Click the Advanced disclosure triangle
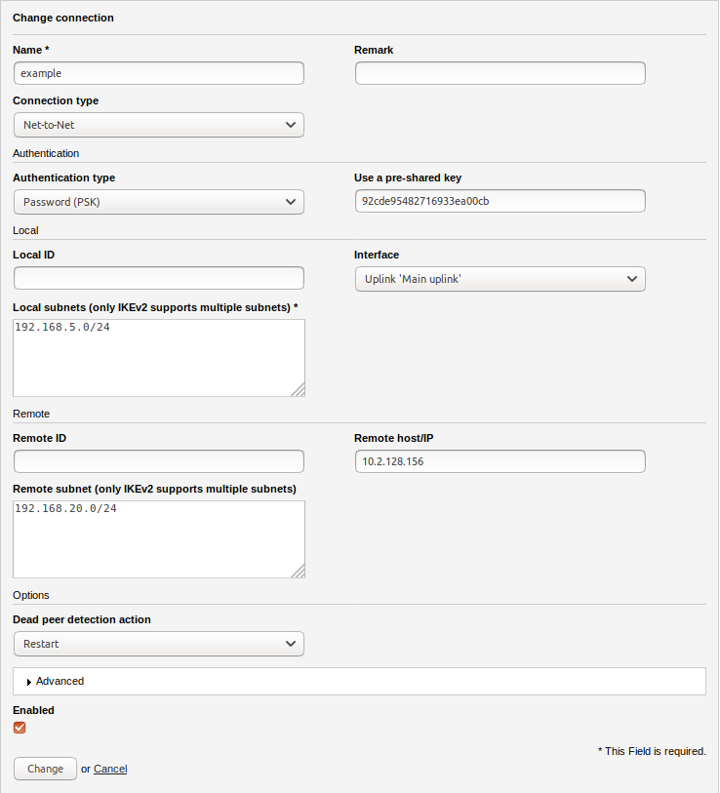Screen dimensions: 720x793 (x=29, y=682)
